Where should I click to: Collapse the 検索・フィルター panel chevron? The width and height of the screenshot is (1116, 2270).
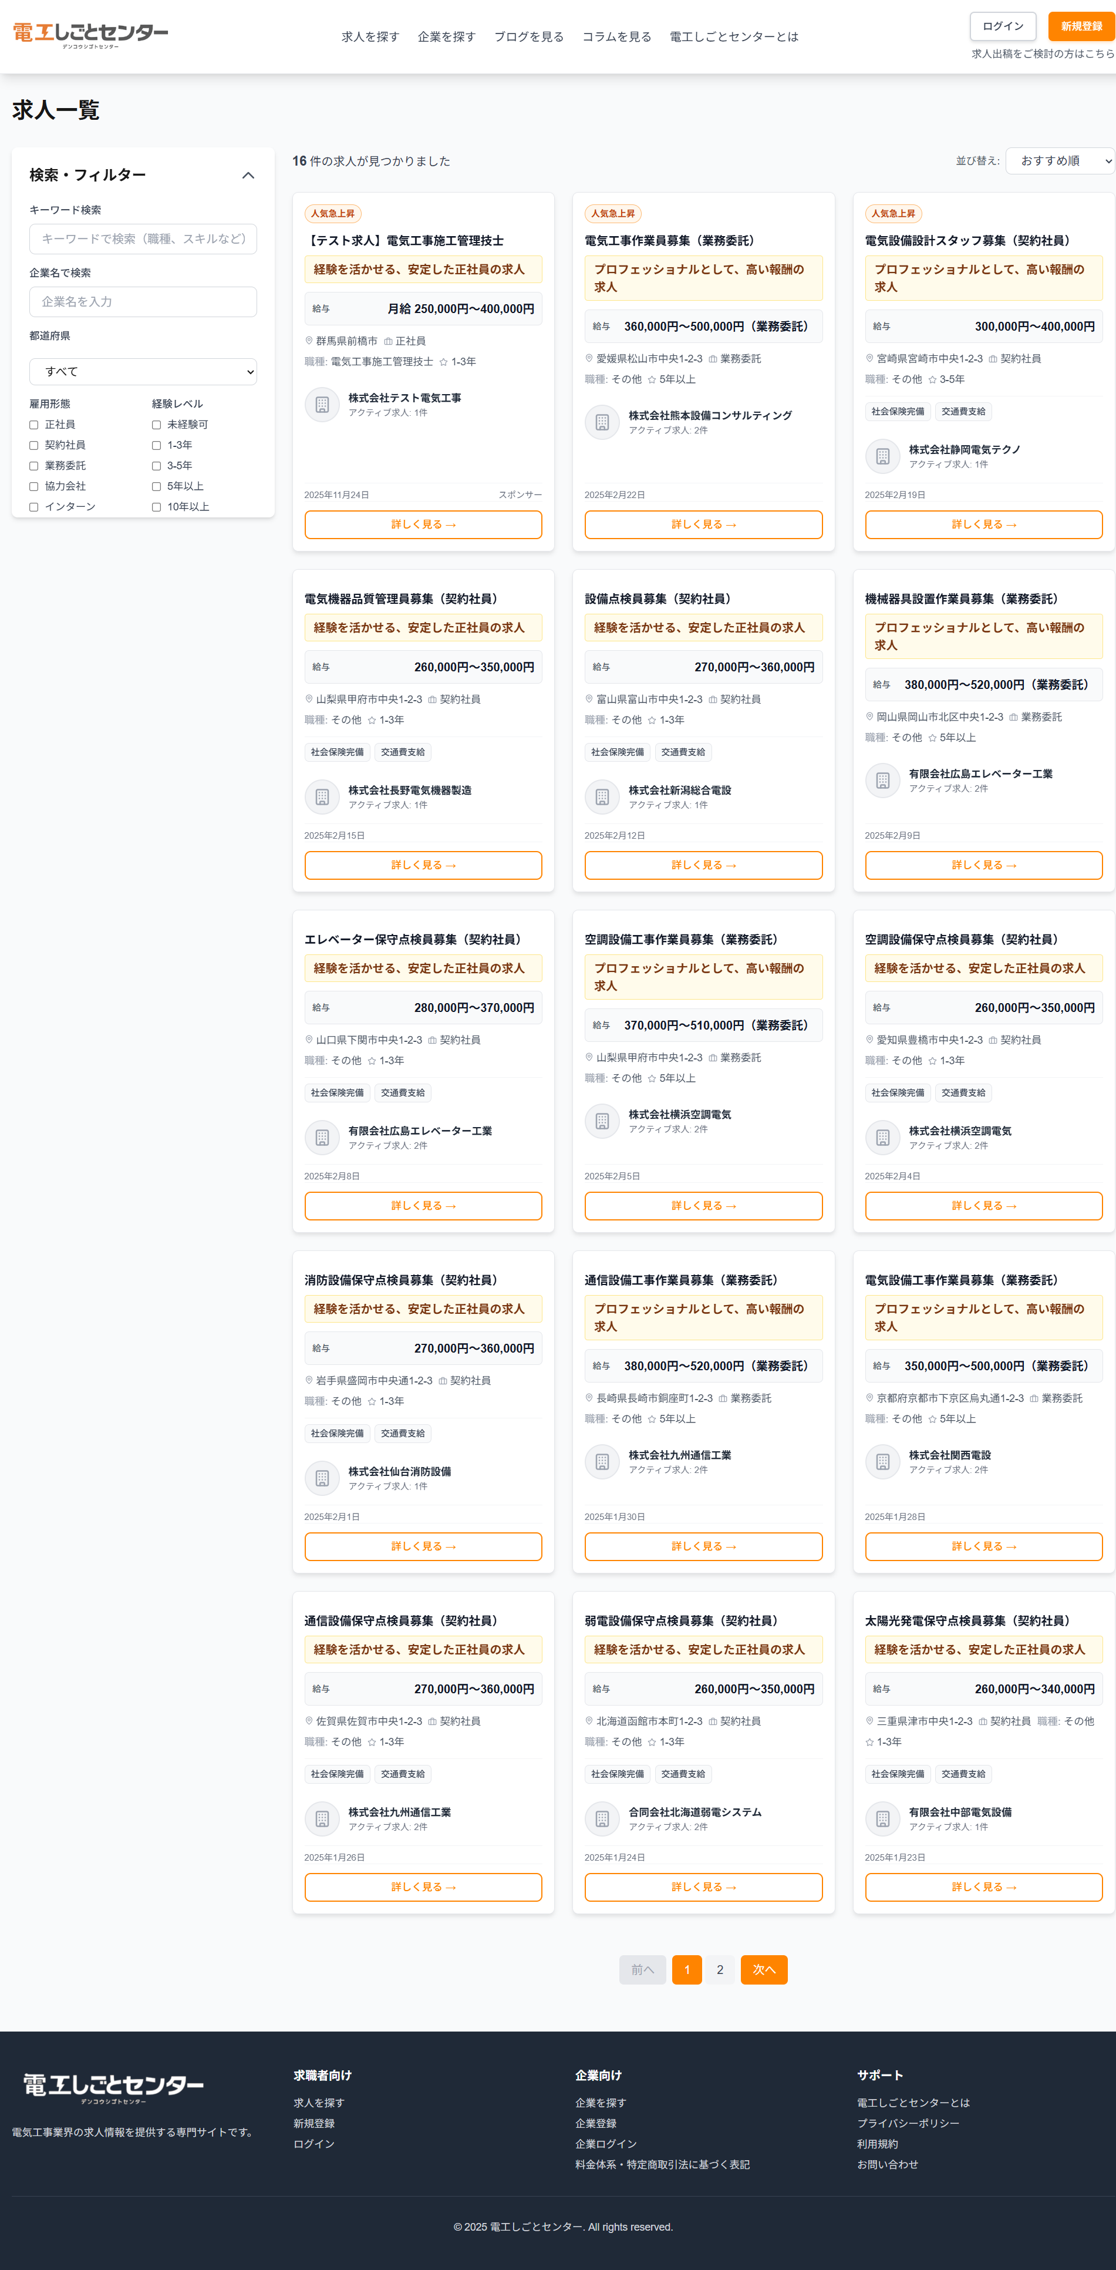[248, 176]
